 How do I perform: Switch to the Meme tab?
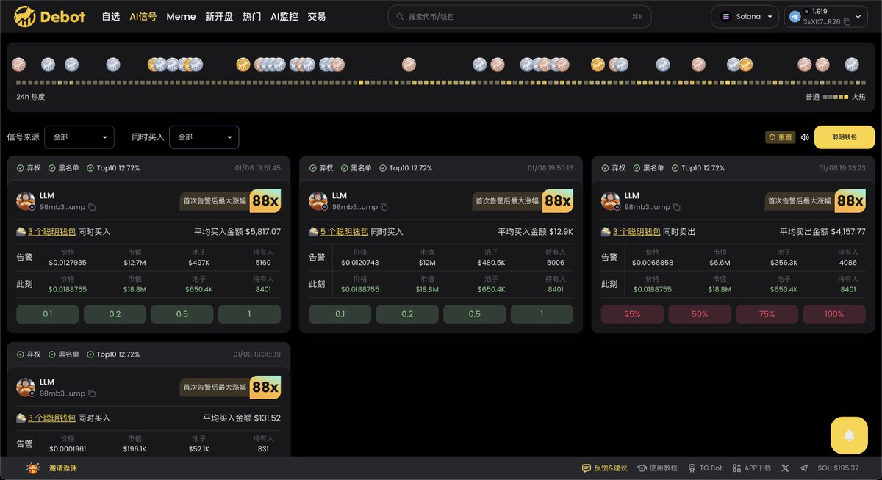coord(181,16)
